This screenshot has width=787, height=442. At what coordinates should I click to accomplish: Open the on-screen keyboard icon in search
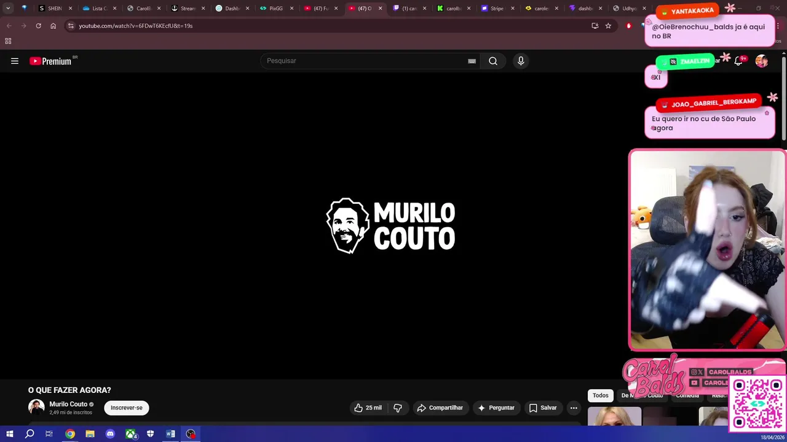472,61
